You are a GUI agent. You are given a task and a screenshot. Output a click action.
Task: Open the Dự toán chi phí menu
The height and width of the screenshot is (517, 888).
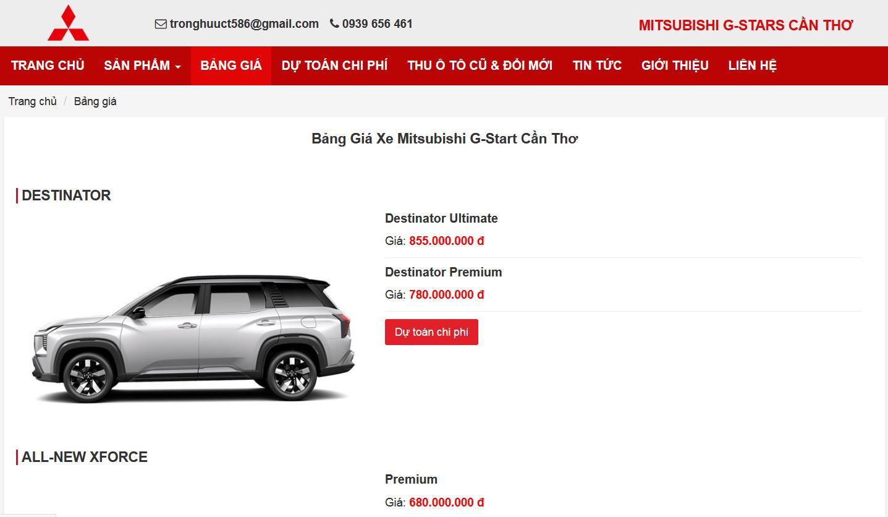[334, 66]
